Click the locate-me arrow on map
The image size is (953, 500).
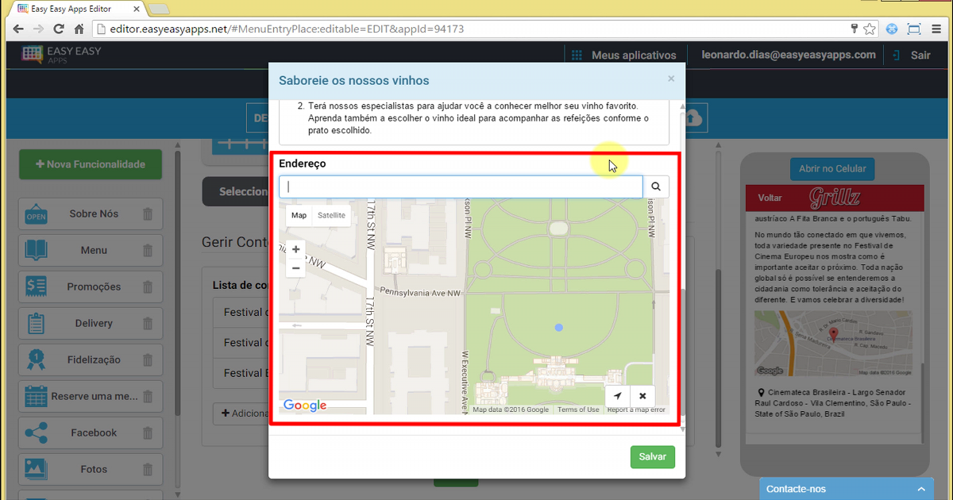point(618,396)
